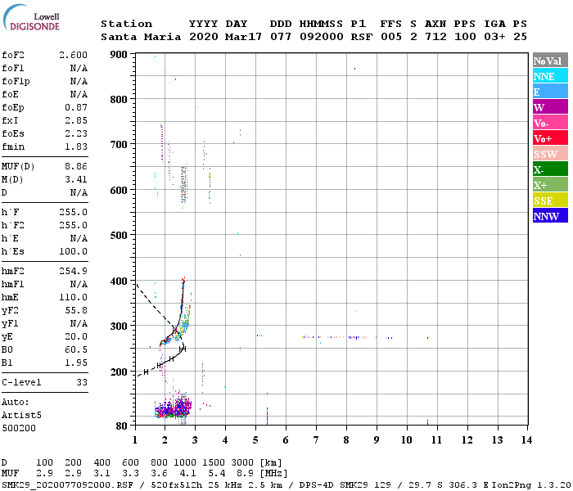
Task: Select the foEs value 2.23
Action: (76, 133)
